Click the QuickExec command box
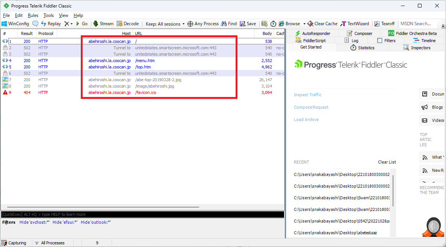Image resolution: width=446 pixels, height=247 pixels. (142, 214)
